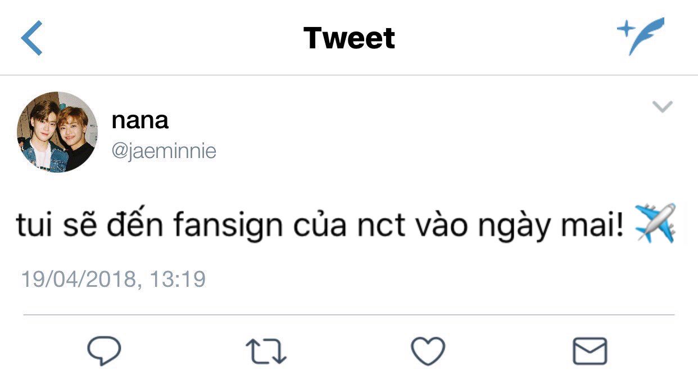Screen dimensions: 698x383
Task: Click the tweet text body
Action: (x=320, y=225)
